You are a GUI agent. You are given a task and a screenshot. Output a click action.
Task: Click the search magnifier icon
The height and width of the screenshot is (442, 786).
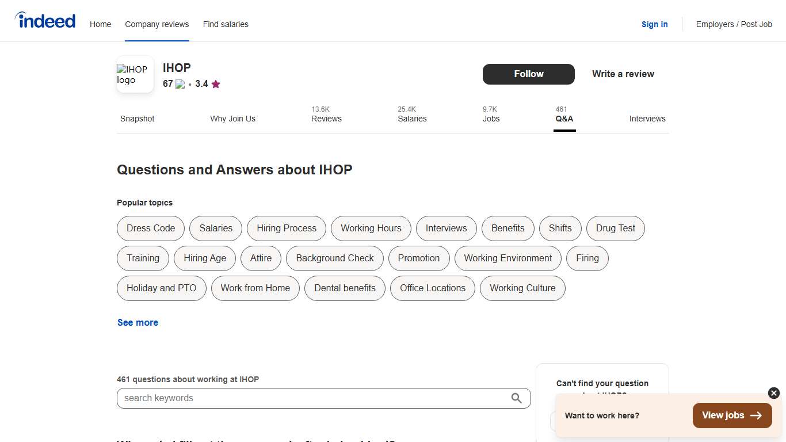516,398
